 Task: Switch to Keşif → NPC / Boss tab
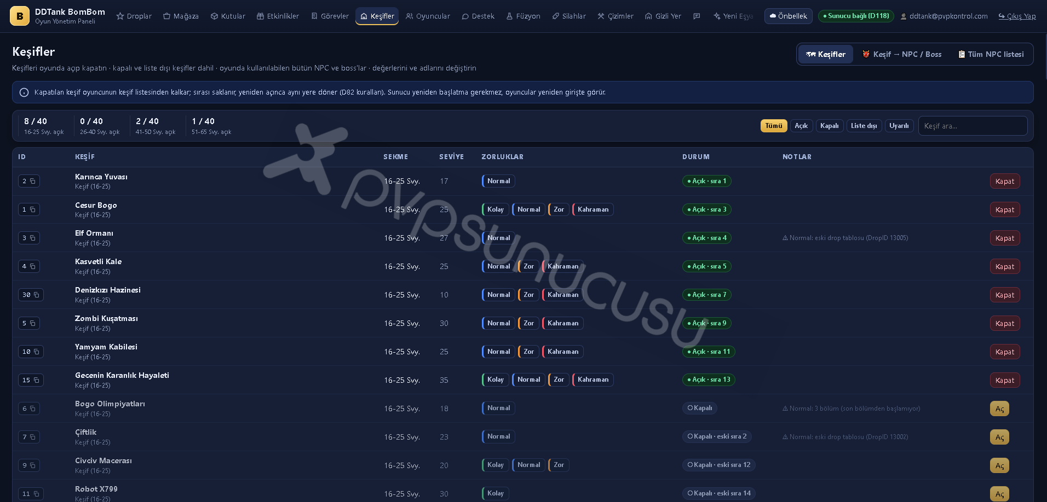click(x=902, y=54)
